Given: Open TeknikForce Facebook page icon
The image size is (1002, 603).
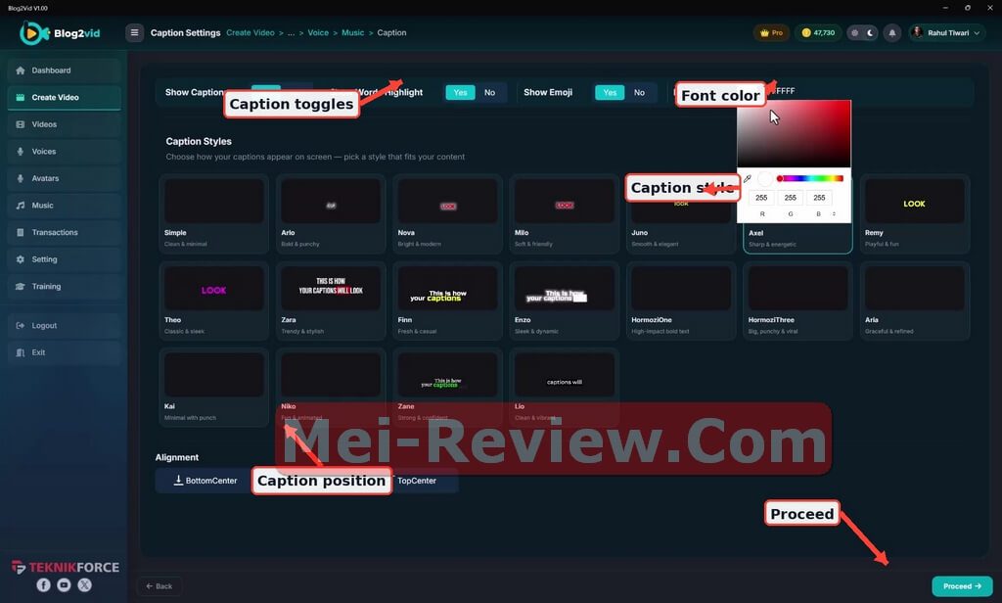Looking at the screenshot, I should click(x=43, y=584).
